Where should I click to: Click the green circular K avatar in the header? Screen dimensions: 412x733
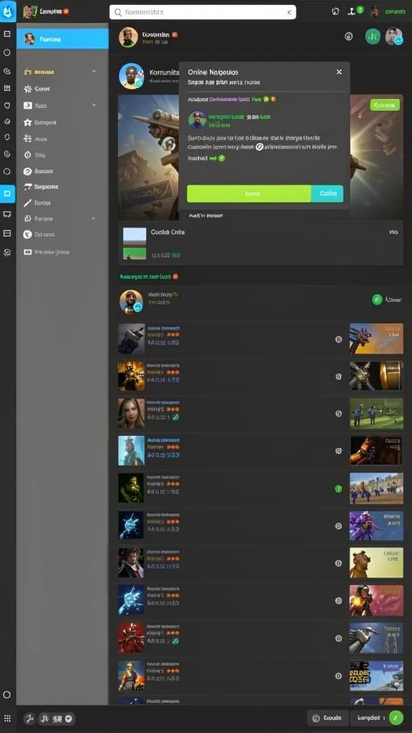click(373, 36)
